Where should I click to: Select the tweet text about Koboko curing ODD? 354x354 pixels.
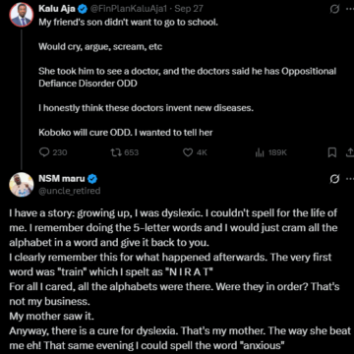[x=126, y=133]
